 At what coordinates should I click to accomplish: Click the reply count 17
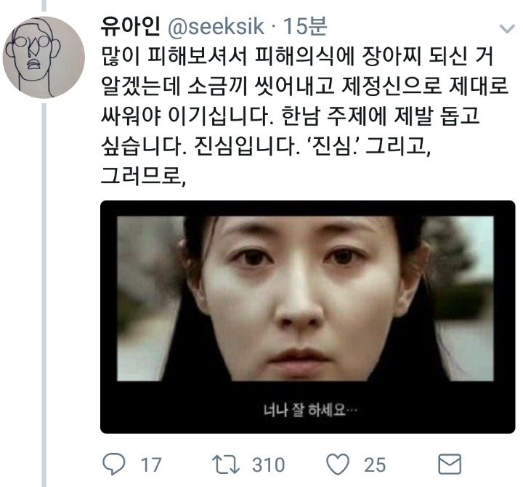(x=151, y=465)
